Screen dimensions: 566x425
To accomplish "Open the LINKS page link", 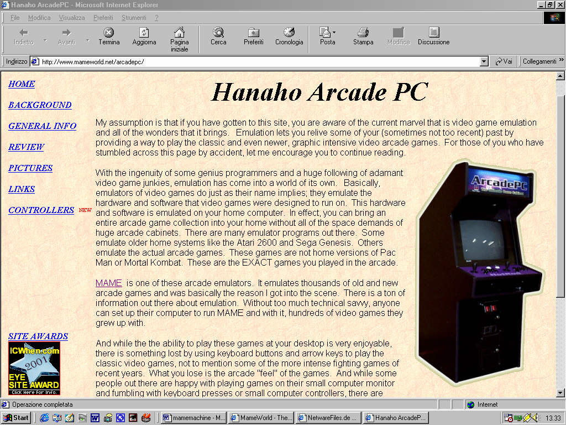I will 22,189.
